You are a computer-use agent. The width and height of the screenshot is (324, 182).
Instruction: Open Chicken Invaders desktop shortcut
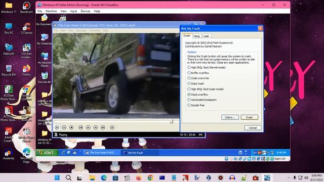tap(27, 51)
